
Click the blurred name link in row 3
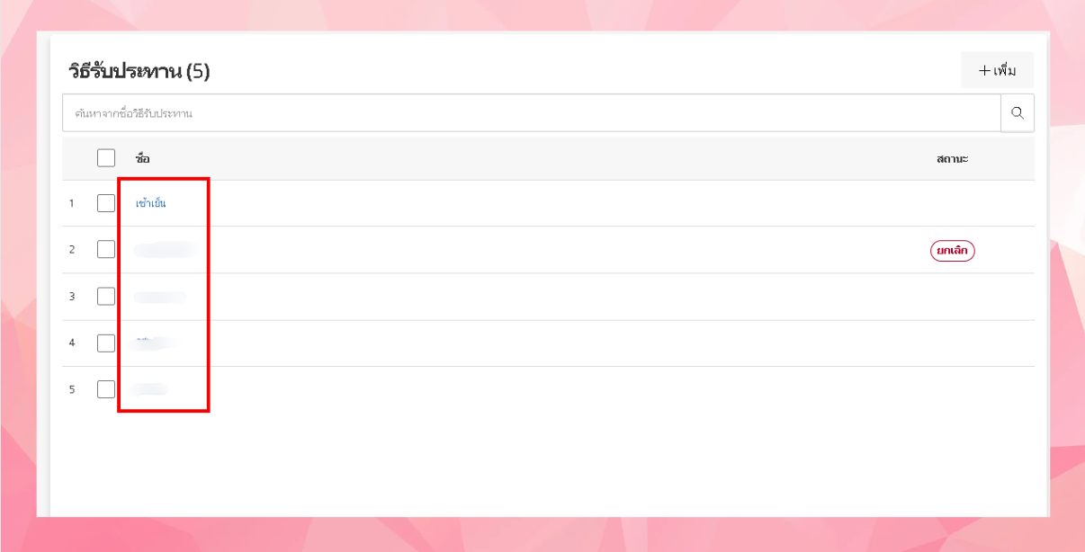[x=160, y=297]
